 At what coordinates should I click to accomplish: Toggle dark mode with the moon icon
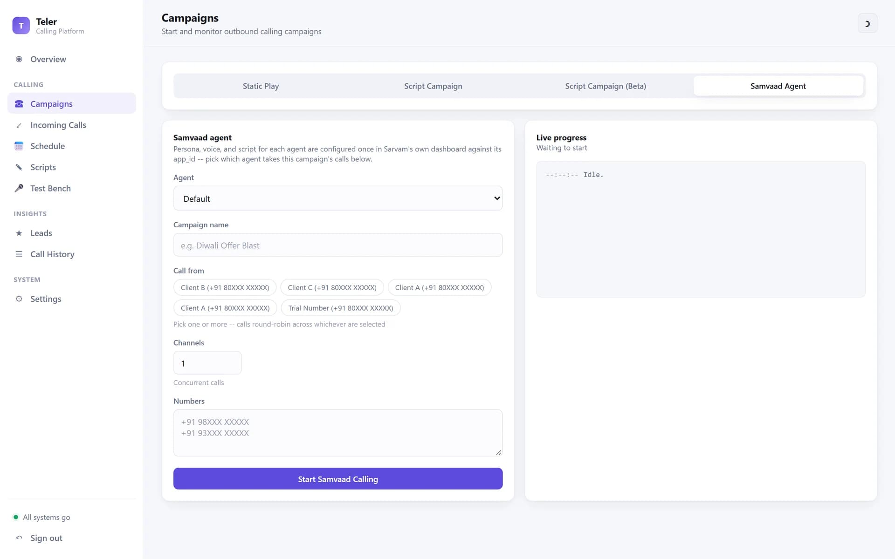pyautogui.click(x=867, y=23)
